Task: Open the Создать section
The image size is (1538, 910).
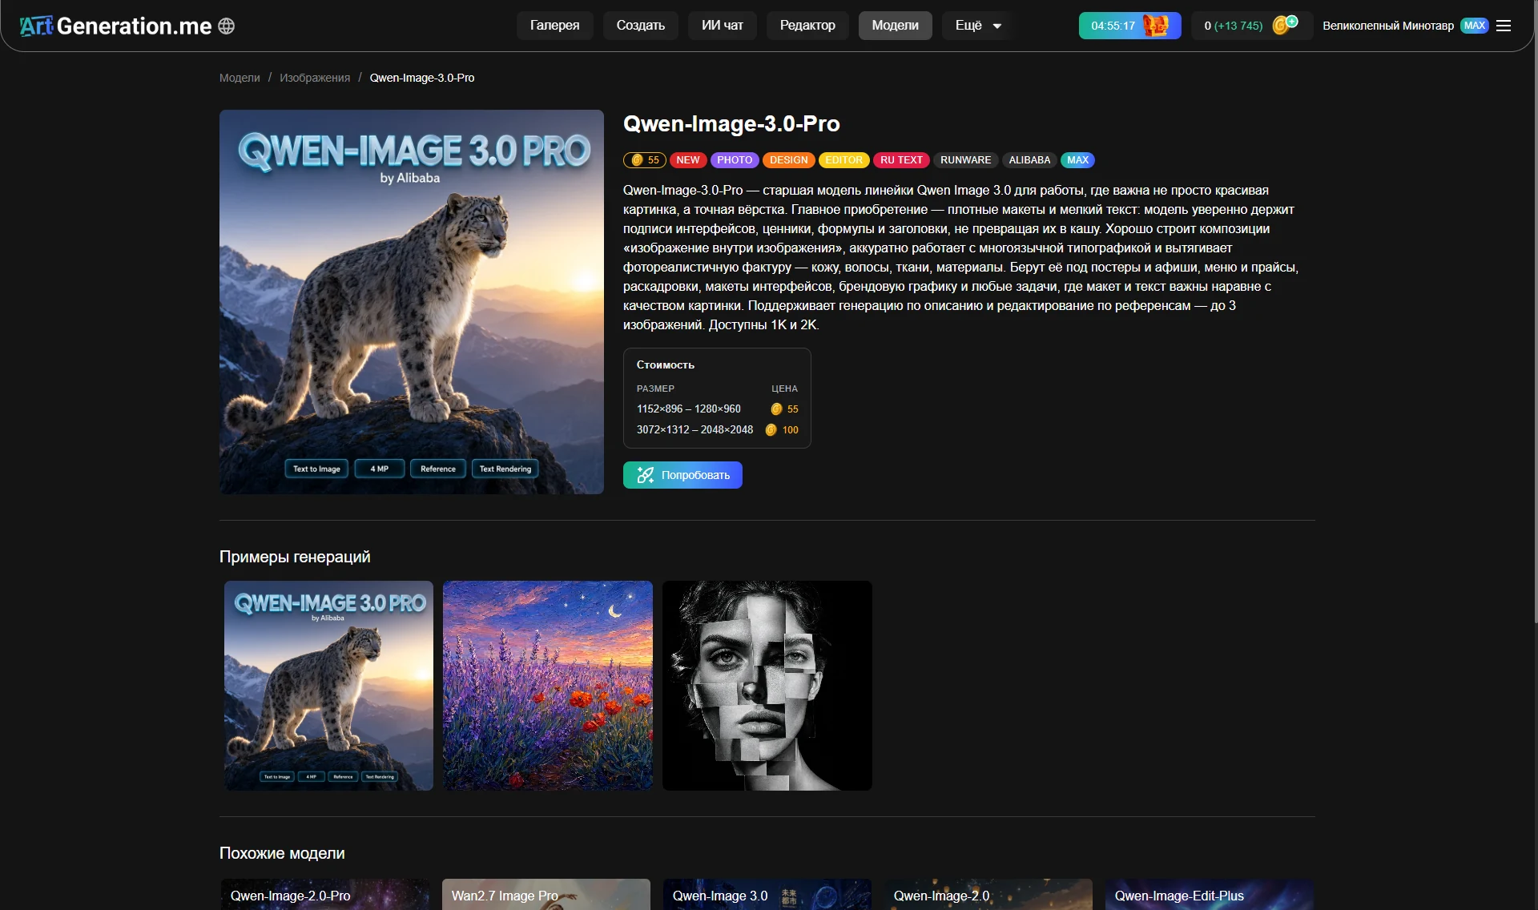Action: click(641, 26)
